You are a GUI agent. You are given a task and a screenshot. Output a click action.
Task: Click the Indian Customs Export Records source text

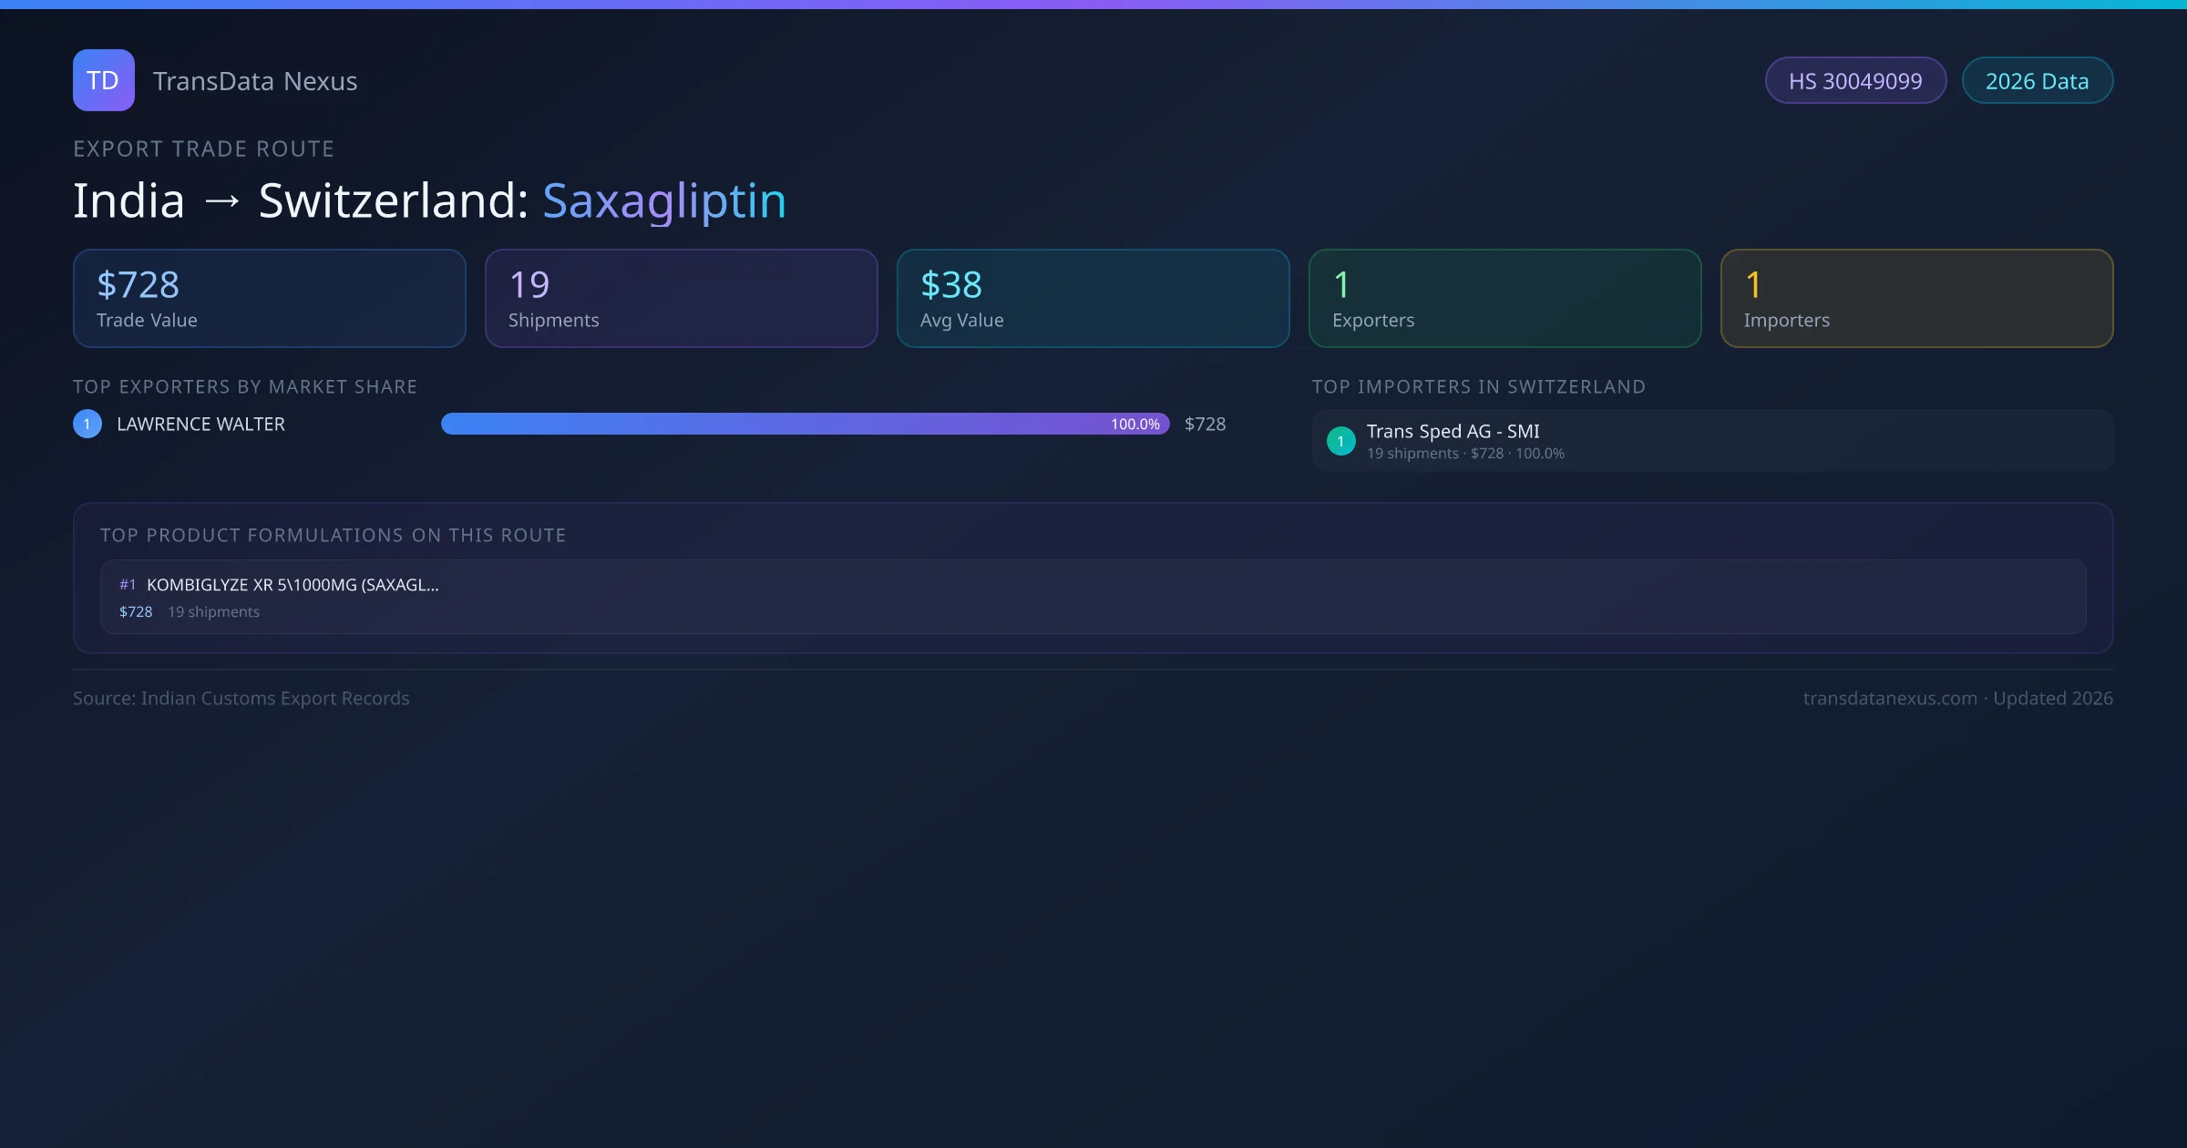[x=274, y=698]
